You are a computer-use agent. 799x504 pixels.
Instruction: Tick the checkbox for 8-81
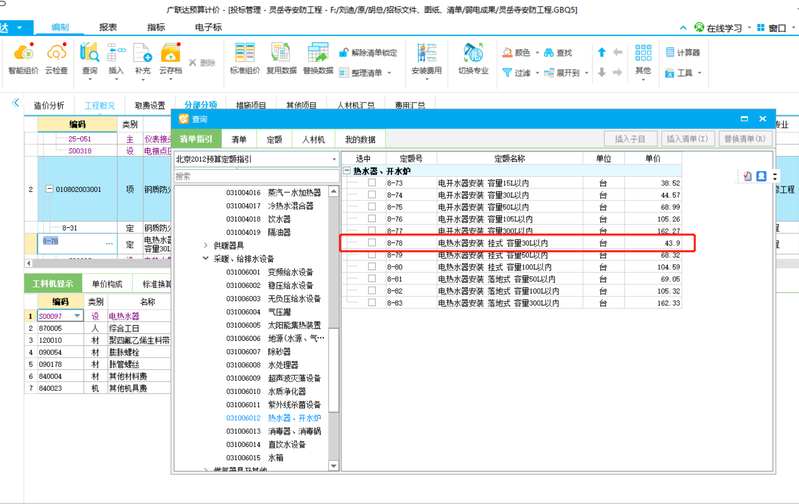tap(372, 279)
